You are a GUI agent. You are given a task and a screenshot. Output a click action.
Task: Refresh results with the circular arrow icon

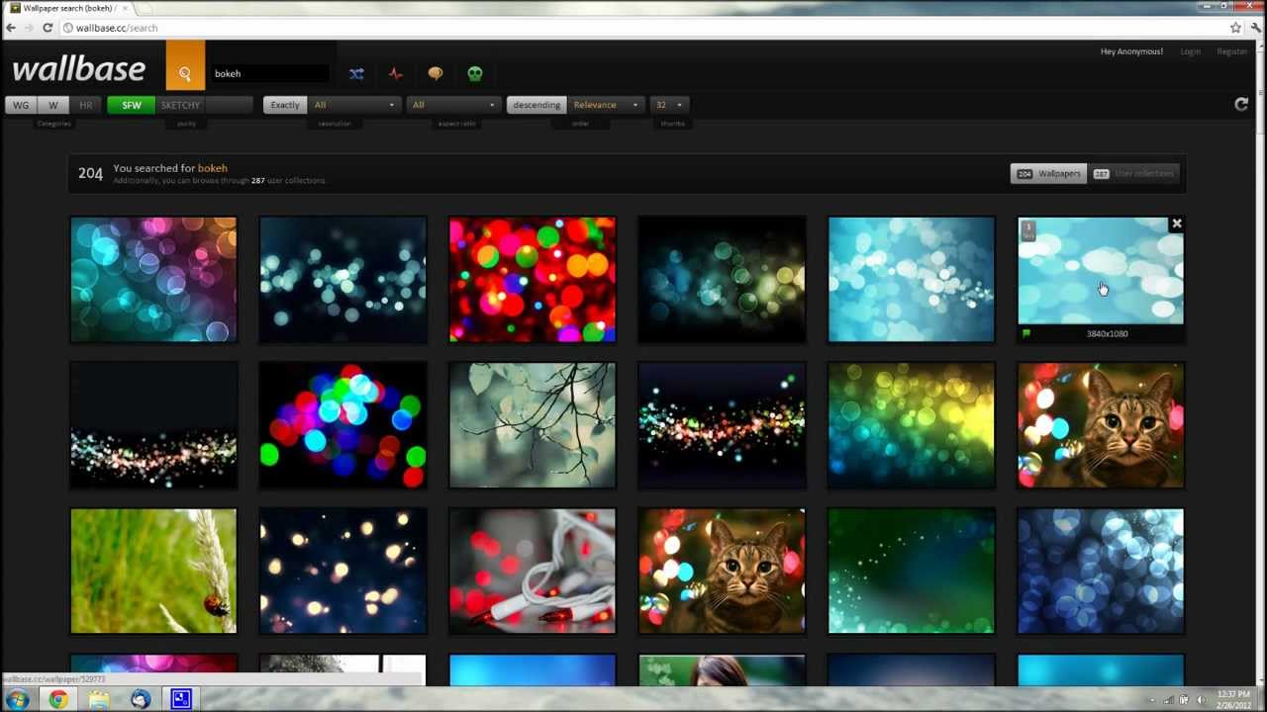click(x=1241, y=104)
